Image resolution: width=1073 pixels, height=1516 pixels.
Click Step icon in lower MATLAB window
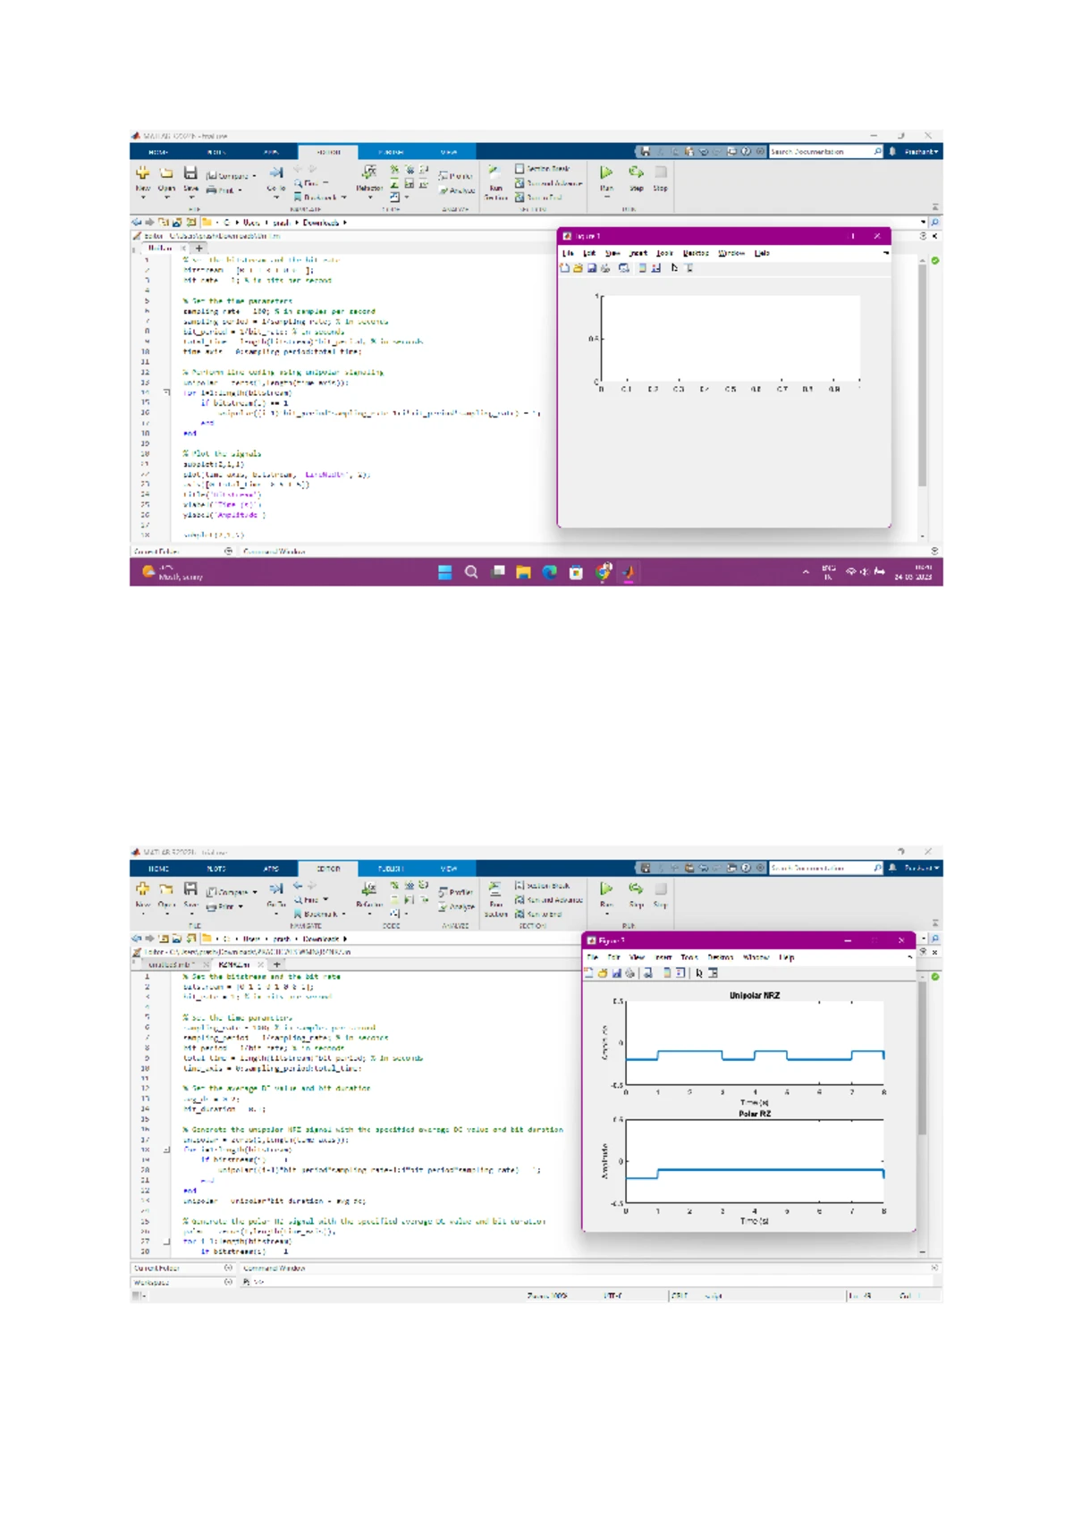coord(636,889)
